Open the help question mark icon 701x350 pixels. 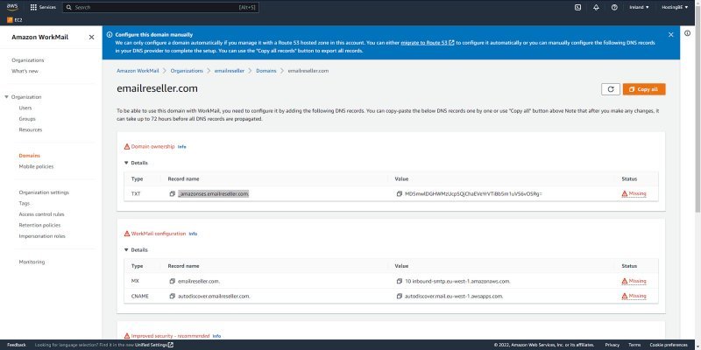[614, 7]
